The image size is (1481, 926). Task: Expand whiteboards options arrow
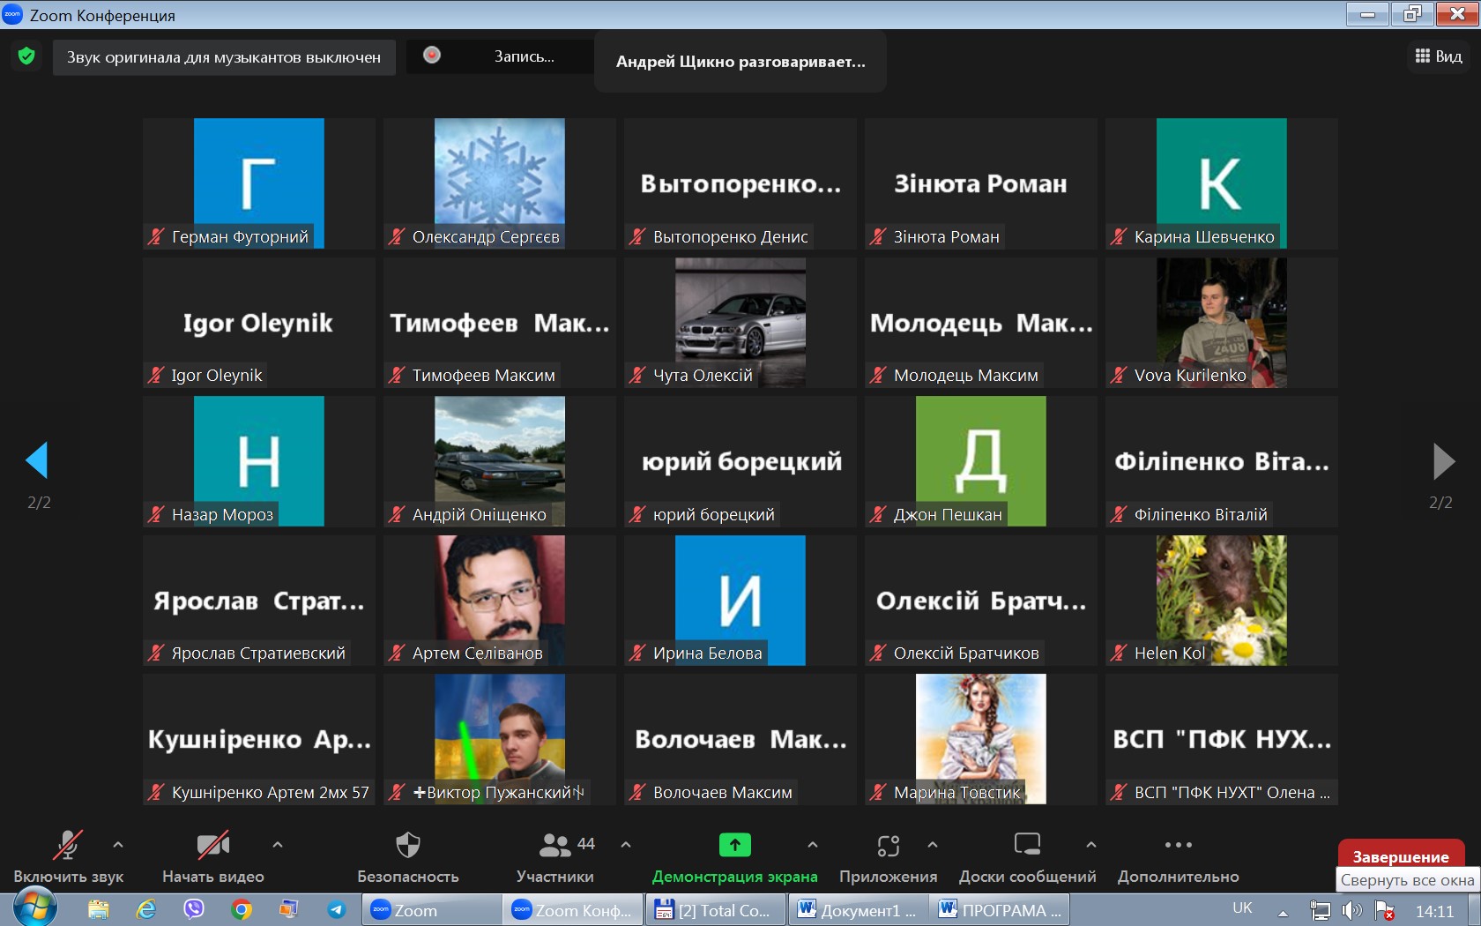tap(1091, 845)
